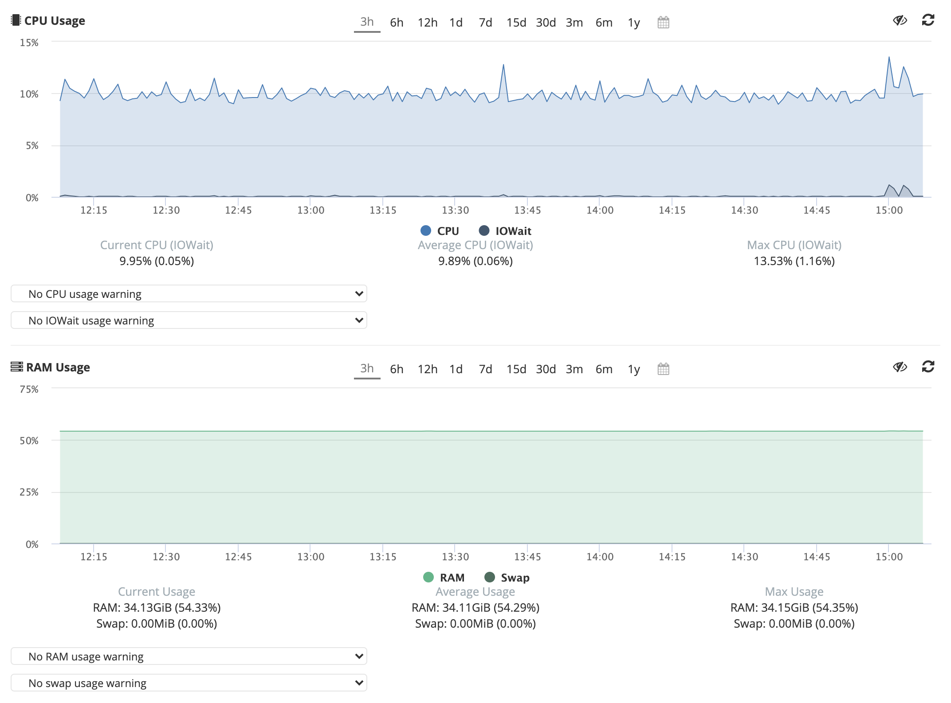
Task: Select 6h range for RAM Usage
Action: point(397,369)
